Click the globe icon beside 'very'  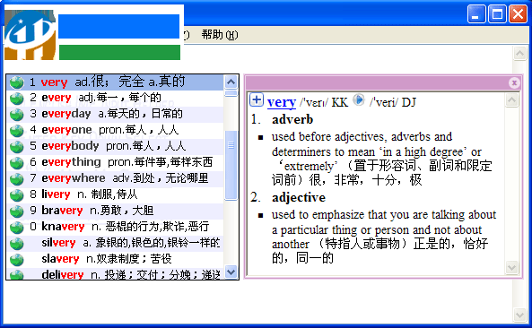coord(16,82)
